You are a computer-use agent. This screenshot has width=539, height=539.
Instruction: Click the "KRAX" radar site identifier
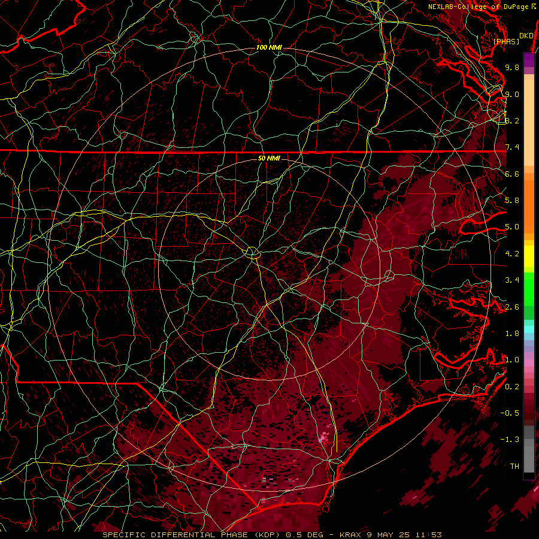point(350,535)
